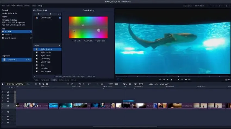231x129 pixels.
Task: Select the Chroma Key filter
Action: click(x=45, y=59)
